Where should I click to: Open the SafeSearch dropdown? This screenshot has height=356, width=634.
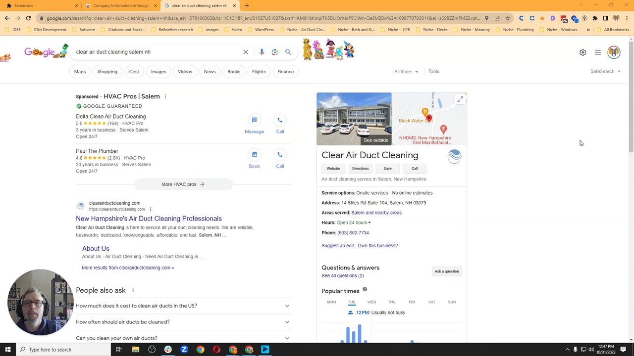coord(605,71)
